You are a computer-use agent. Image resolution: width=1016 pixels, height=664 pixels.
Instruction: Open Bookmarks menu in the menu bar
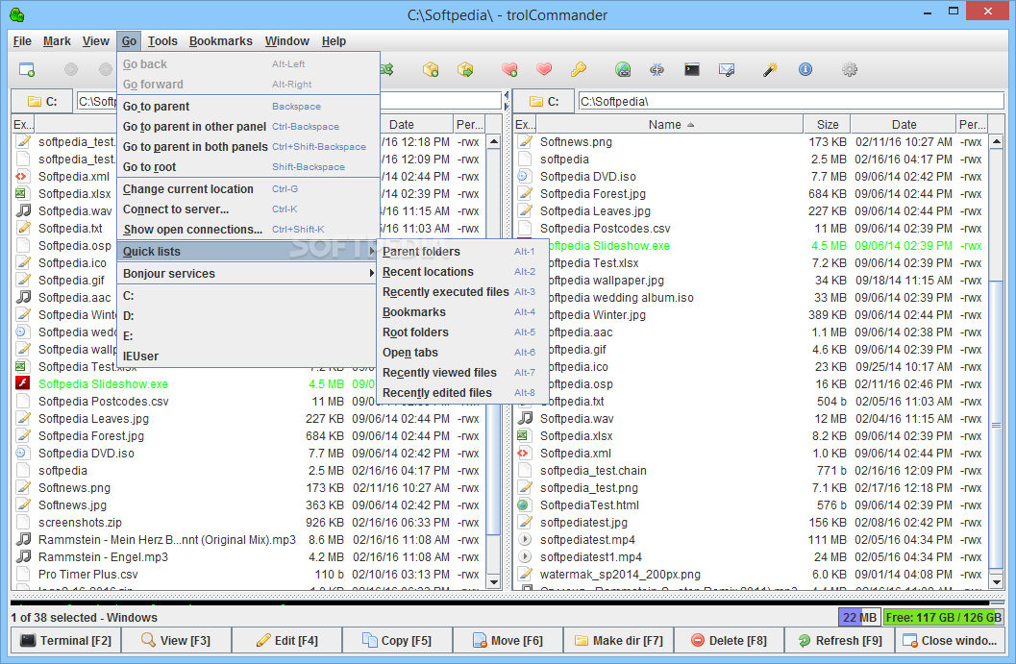[220, 40]
